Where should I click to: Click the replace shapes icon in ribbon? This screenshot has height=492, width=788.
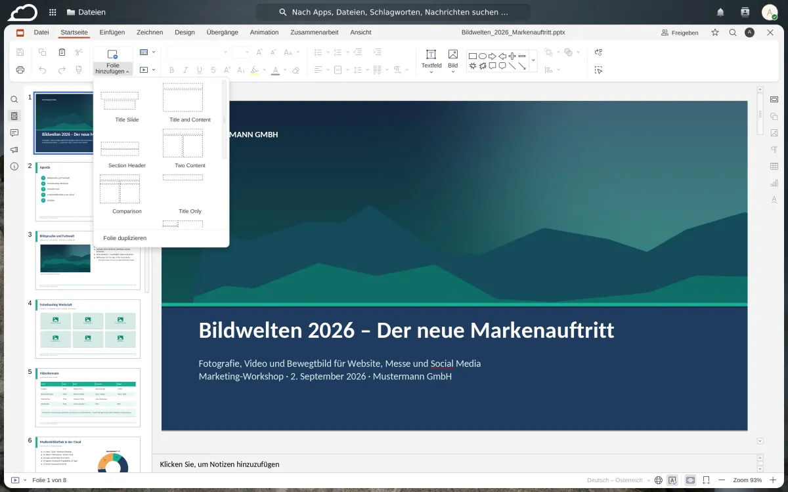(598, 52)
